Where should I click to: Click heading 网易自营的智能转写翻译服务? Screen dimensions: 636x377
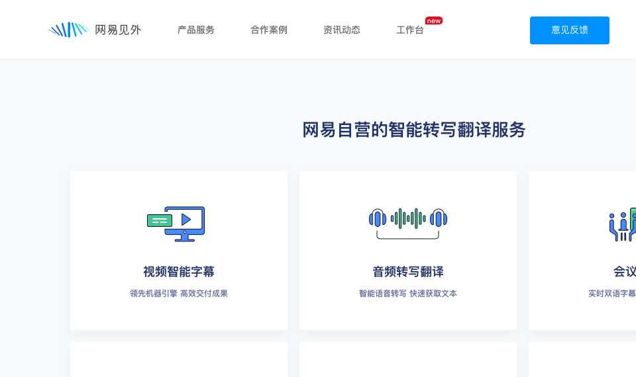[x=414, y=130]
